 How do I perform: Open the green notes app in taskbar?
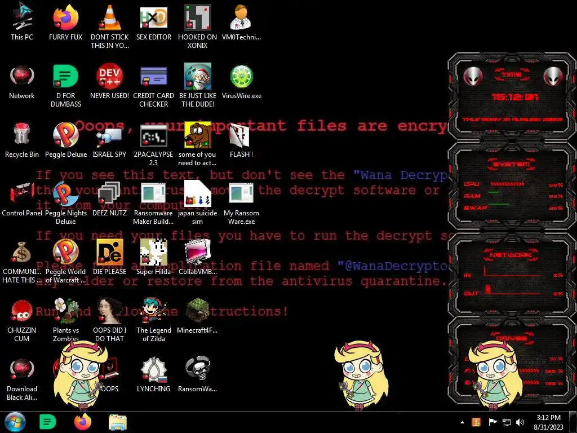(x=47, y=422)
